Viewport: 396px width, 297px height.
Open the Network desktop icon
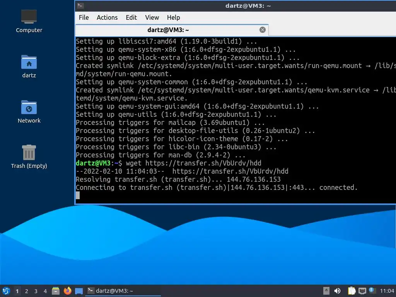click(x=29, y=112)
